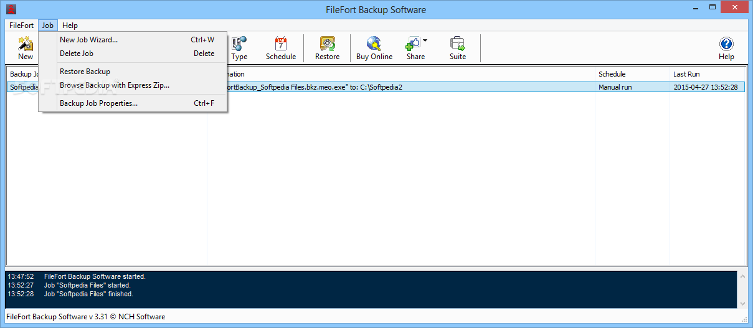Select the Softpedia job row name

[x=23, y=87]
